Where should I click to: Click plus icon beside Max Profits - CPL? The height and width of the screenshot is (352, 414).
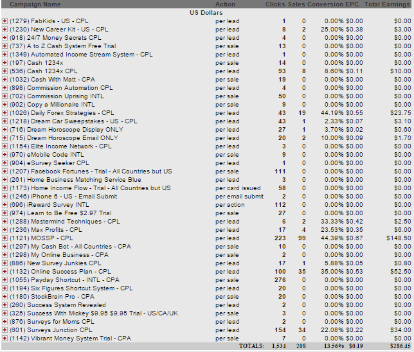[4, 230]
